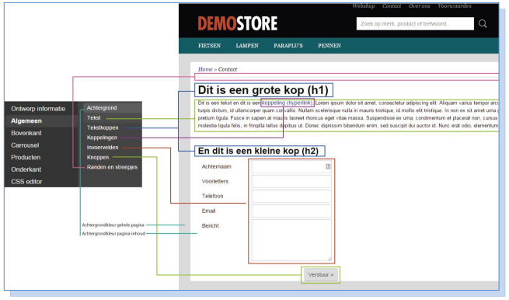Click the Webshop top link
The width and height of the screenshot is (509, 300).
[x=364, y=6]
